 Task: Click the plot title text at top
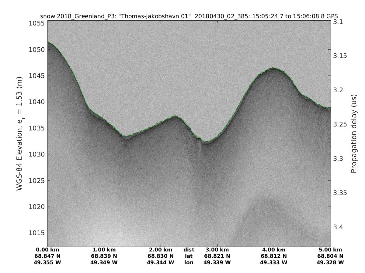point(189,16)
